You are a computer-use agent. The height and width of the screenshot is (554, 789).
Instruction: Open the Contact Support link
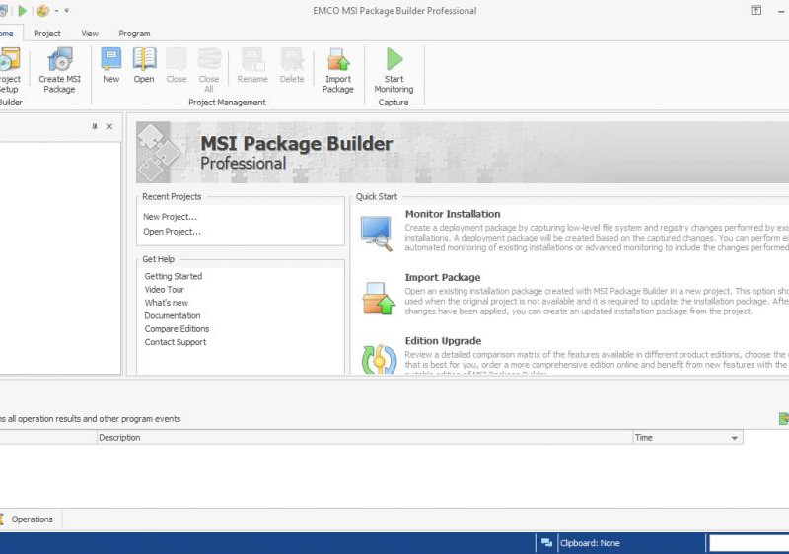point(176,341)
